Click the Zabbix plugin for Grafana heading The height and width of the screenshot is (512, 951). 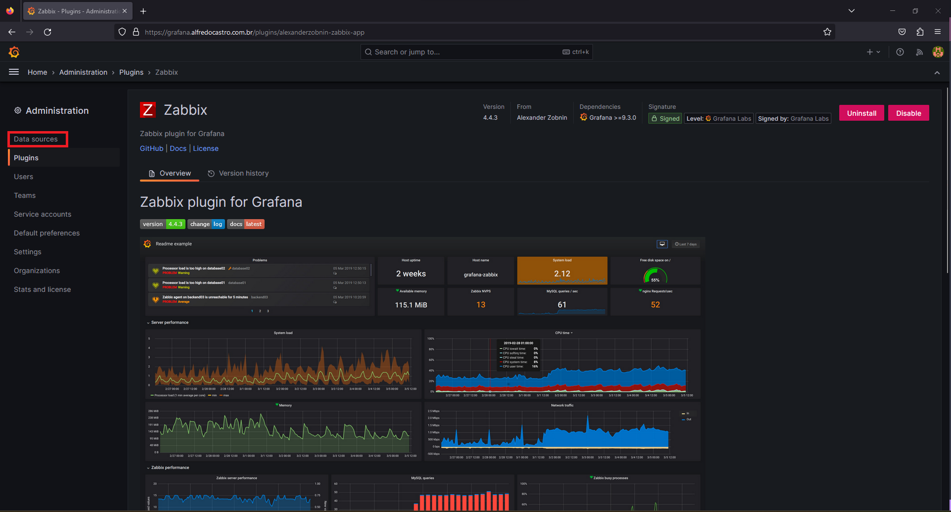(x=221, y=202)
